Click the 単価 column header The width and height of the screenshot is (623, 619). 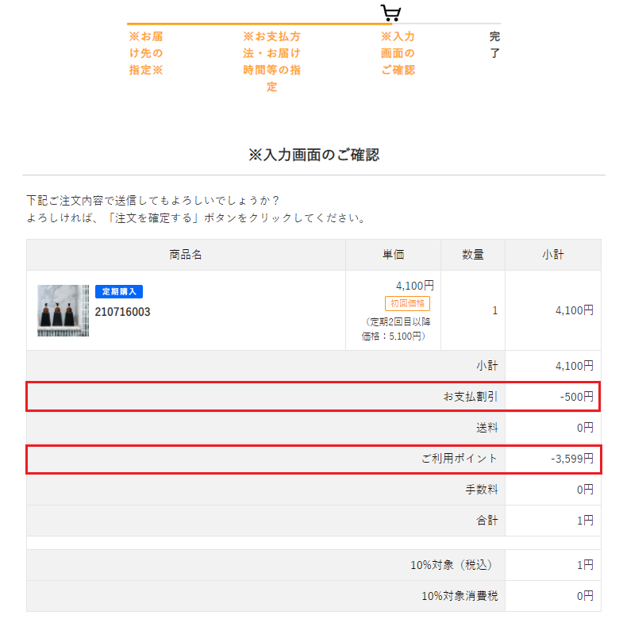click(x=393, y=255)
